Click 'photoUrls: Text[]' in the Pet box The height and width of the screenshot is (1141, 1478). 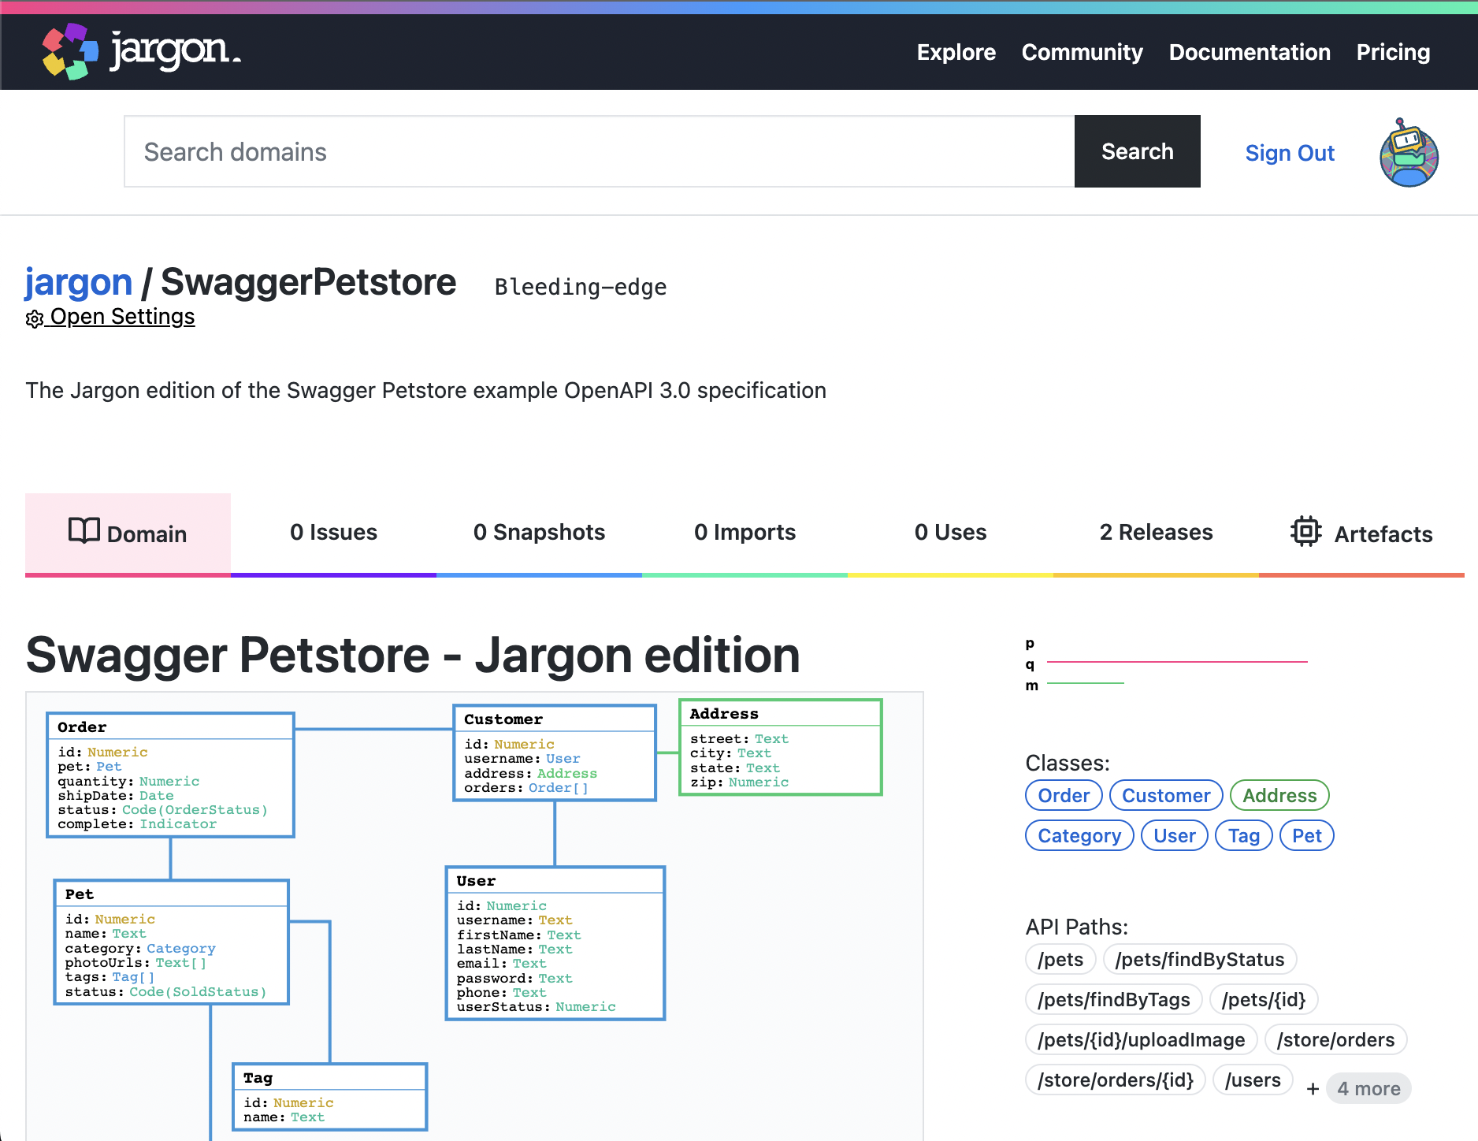[136, 962]
